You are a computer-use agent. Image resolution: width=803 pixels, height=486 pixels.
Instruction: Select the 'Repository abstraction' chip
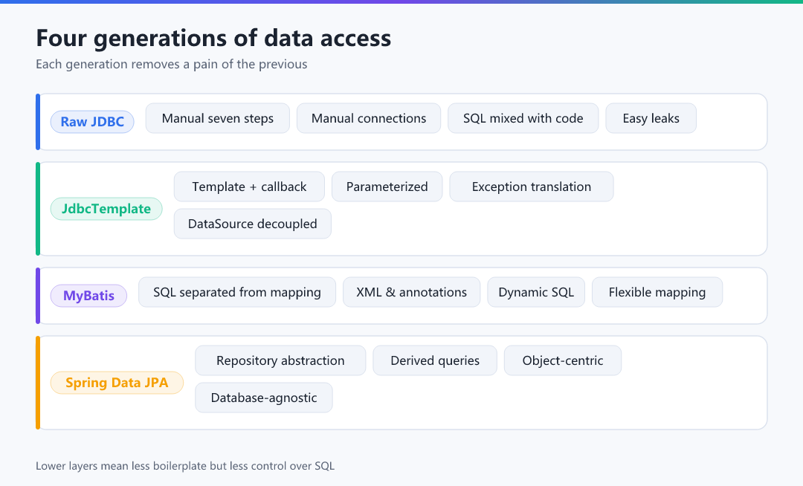click(x=280, y=360)
